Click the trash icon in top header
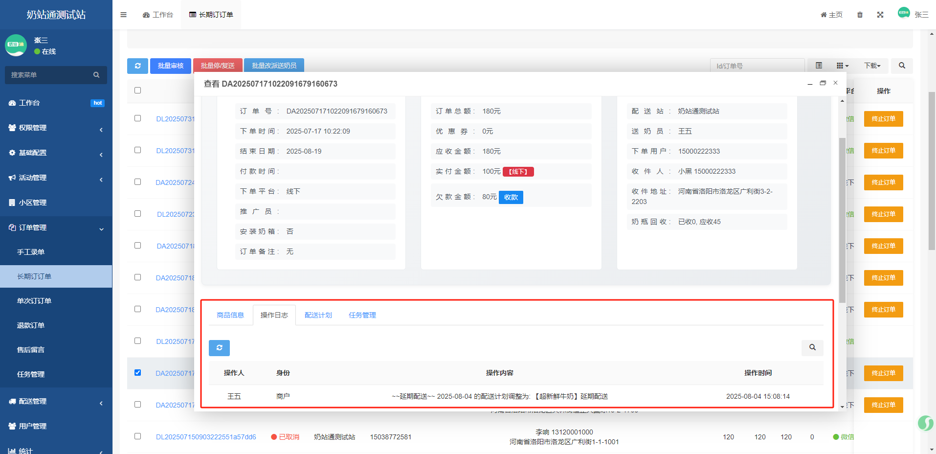The width and height of the screenshot is (936, 454). tap(860, 15)
